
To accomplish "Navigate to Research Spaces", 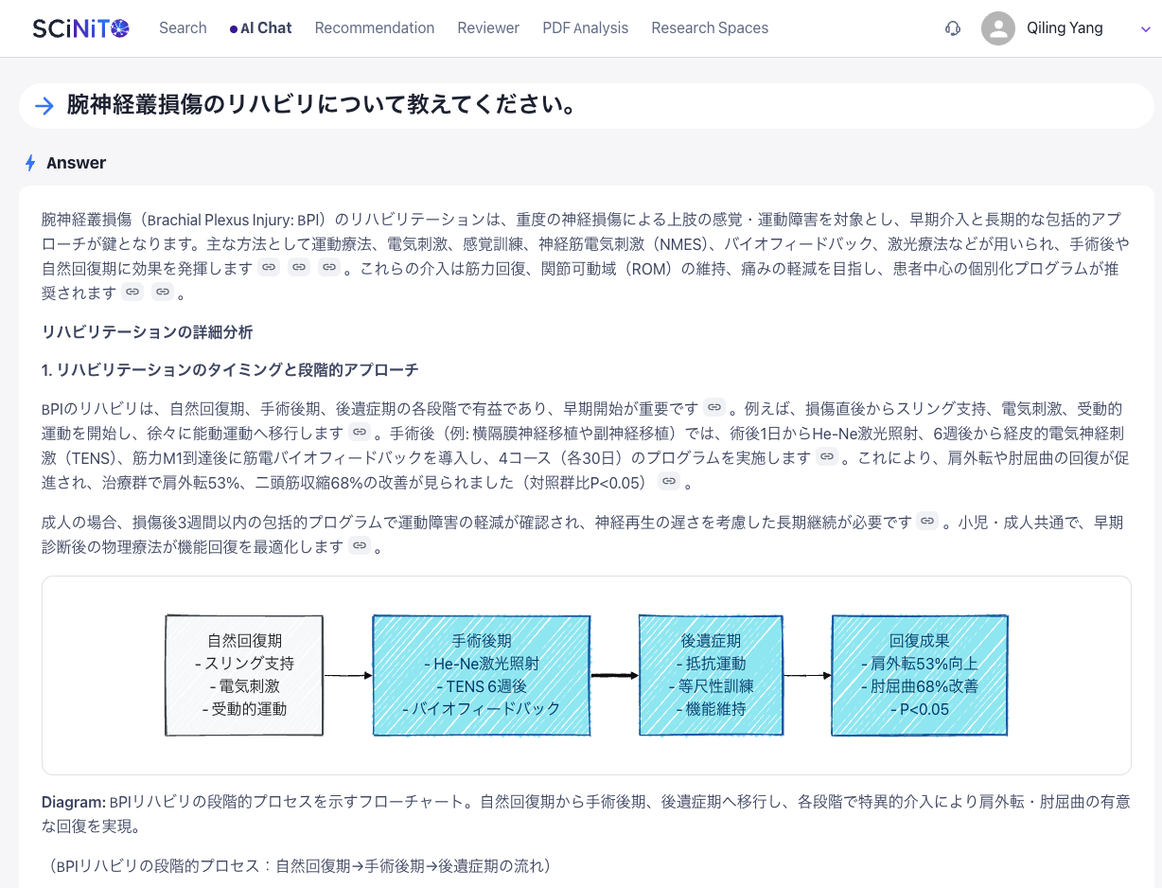I will pos(710,28).
